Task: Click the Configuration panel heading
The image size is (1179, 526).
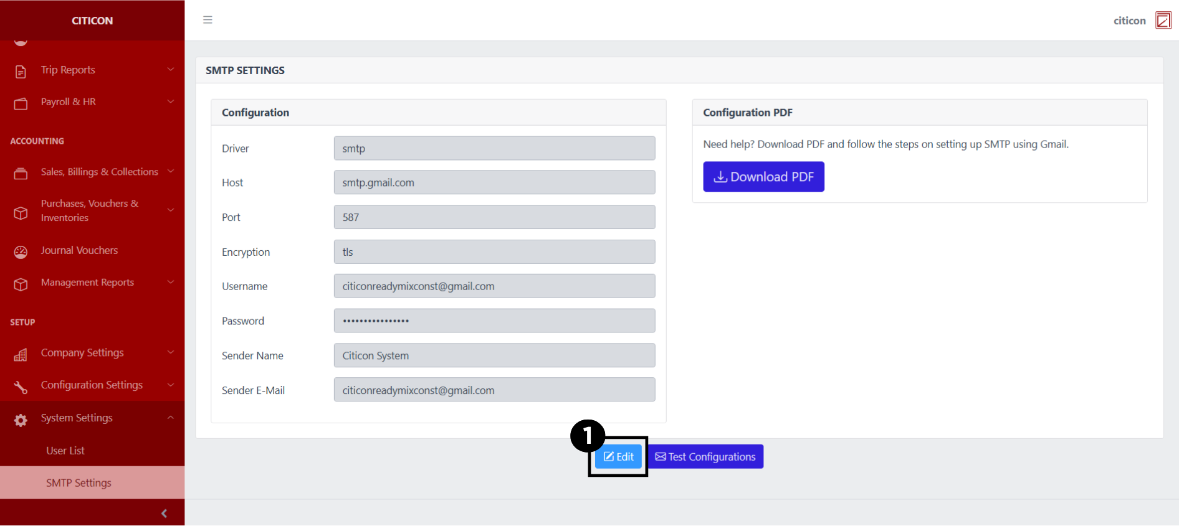Action: point(255,113)
